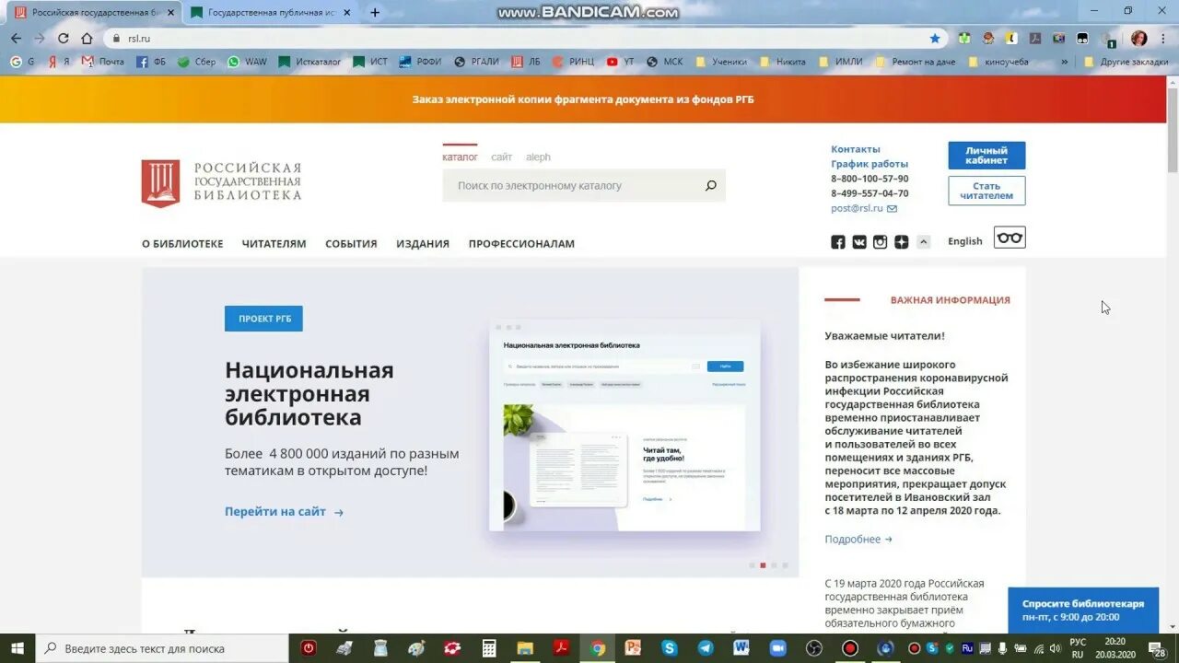Click the Yandex Zen star icon
Screen dimensions: 1179x663
(902, 242)
